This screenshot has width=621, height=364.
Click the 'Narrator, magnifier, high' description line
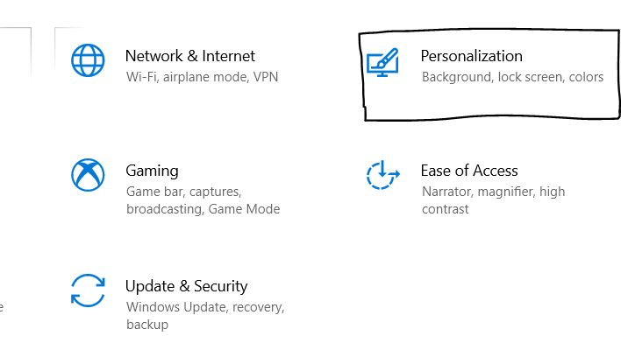[x=493, y=192]
